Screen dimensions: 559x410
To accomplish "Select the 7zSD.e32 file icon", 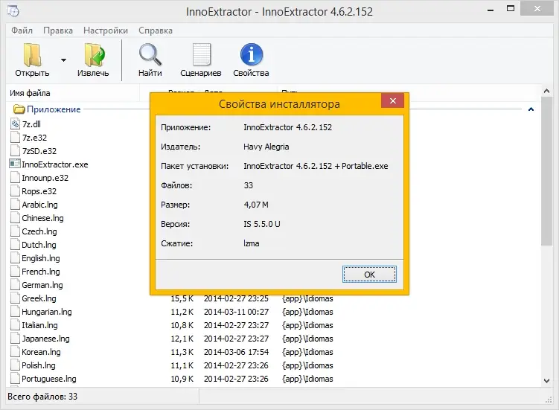I will 15,151.
